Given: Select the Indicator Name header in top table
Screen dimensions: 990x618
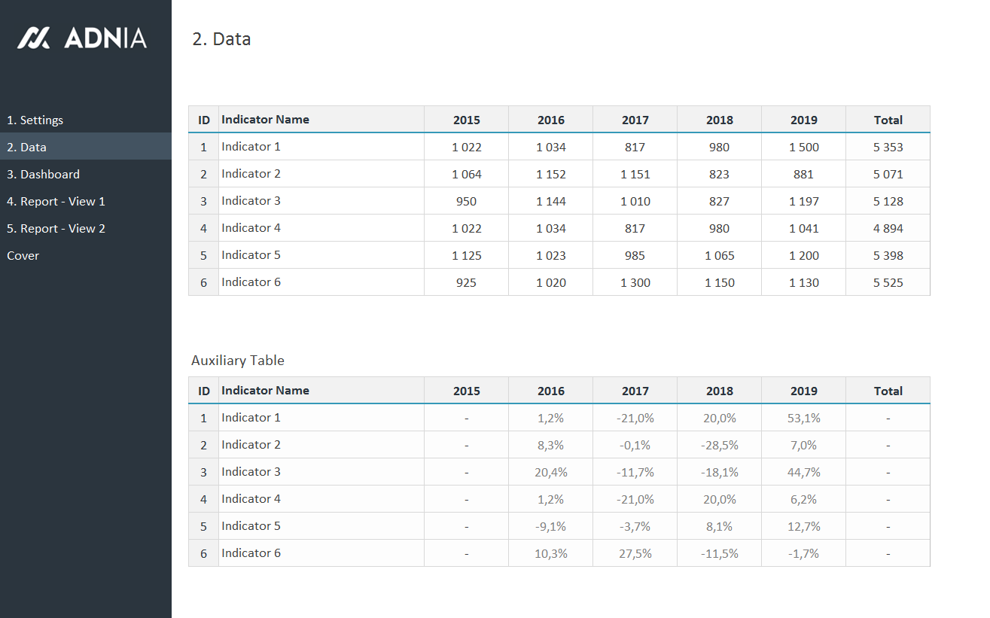Looking at the screenshot, I should (x=265, y=120).
